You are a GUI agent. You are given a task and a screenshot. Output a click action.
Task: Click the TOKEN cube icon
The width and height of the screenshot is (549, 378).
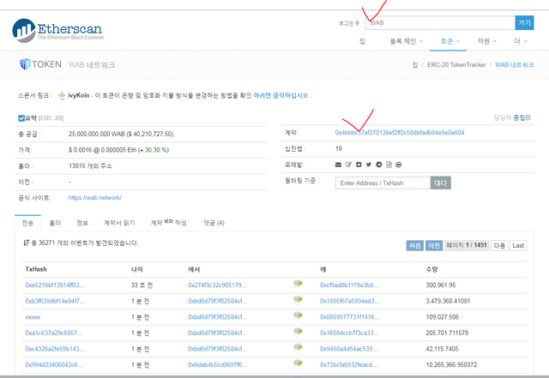point(25,64)
